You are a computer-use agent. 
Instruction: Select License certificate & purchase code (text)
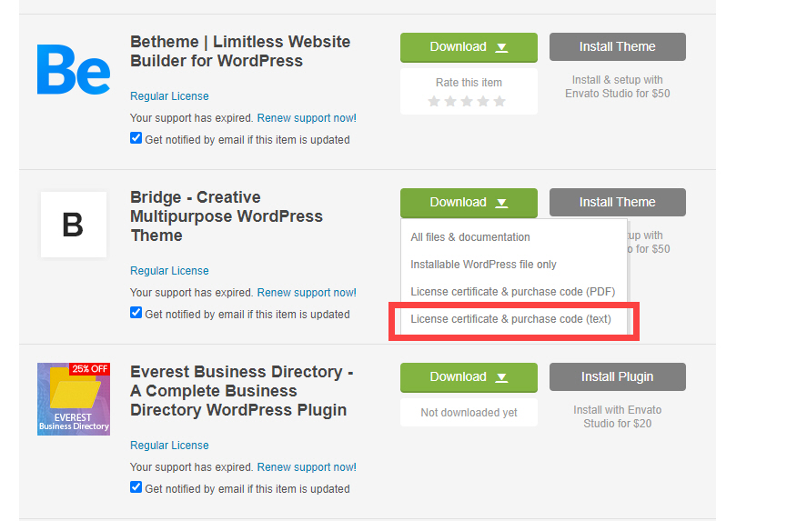pyautogui.click(x=510, y=319)
